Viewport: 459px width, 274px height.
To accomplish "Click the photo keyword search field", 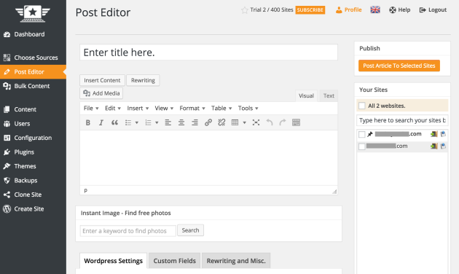I will [128, 231].
